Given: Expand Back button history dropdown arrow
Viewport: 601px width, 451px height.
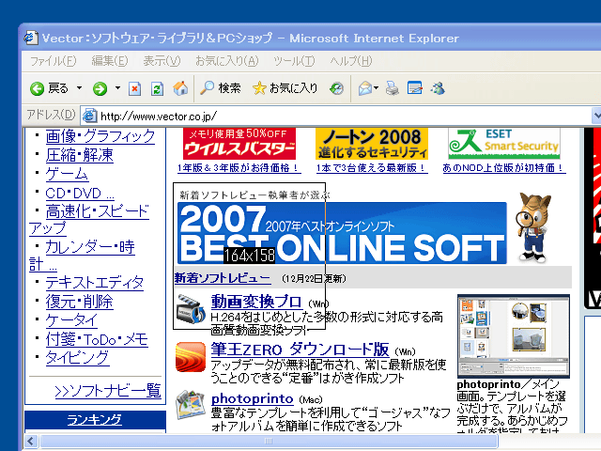Looking at the screenshot, I should [x=79, y=88].
